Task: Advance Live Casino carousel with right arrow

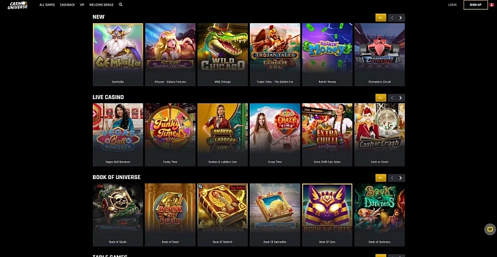Action: tap(400, 98)
